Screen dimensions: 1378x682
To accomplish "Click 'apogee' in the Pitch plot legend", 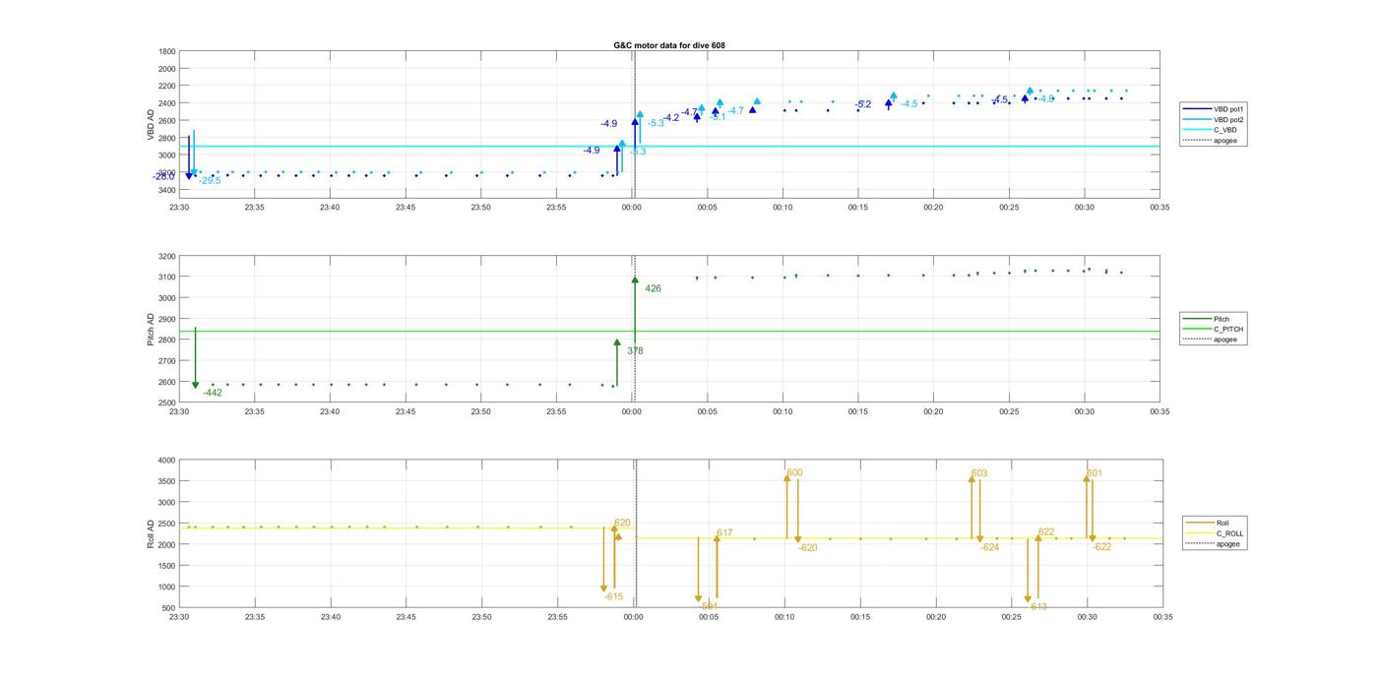I will (1225, 340).
